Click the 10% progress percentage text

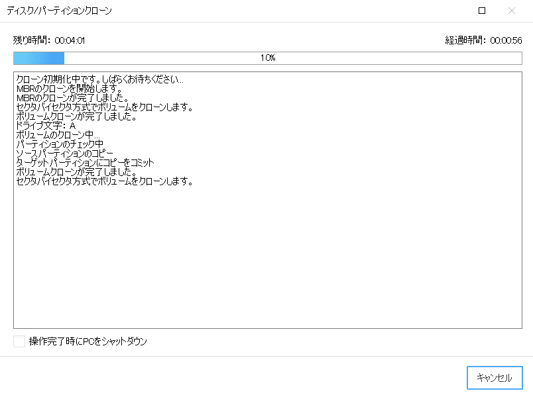268,58
